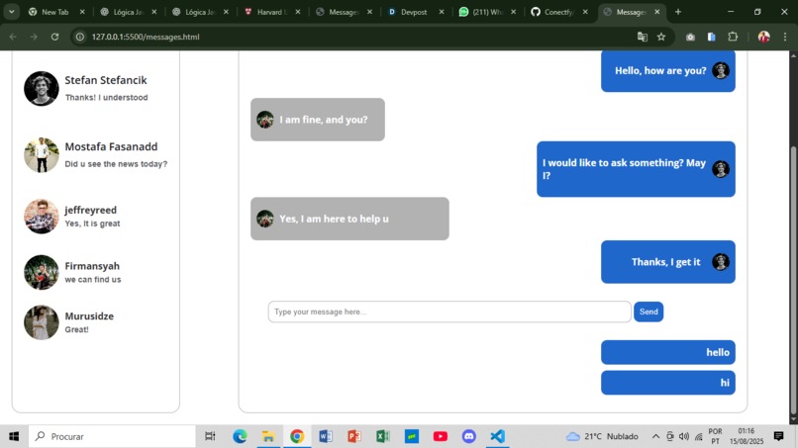Image resolution: width=798 pixels, height=448 pixels.
Task: Open Word from the taskbar
Action: (326, 436)
